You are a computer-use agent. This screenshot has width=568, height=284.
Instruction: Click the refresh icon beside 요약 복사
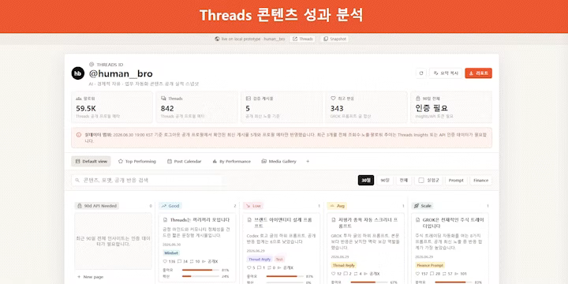coord(421,73)
